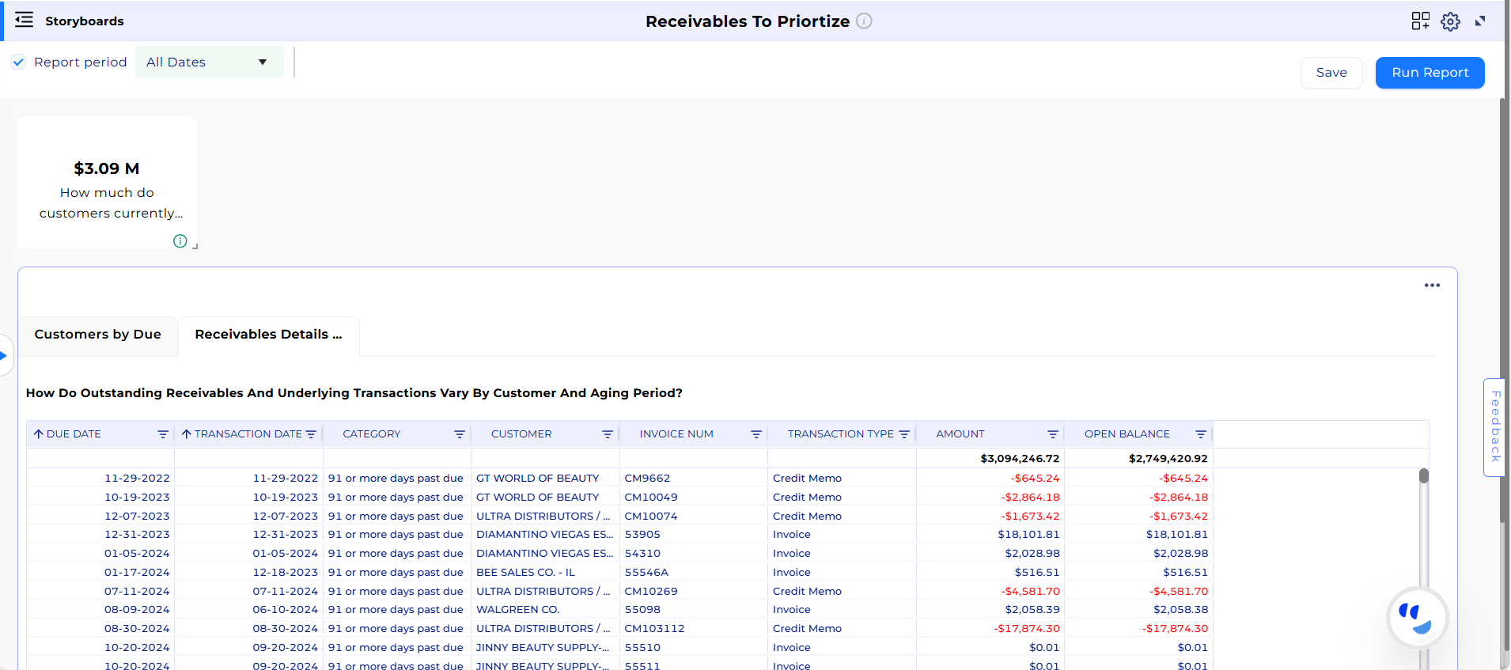Expand the All Dates dropdown
This screenshot has width=1511, height=670.
(x=209, y=62)
